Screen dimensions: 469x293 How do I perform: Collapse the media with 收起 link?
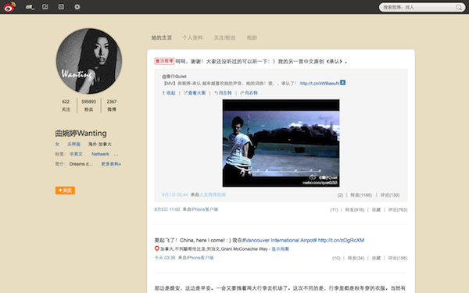coord(169,93)
